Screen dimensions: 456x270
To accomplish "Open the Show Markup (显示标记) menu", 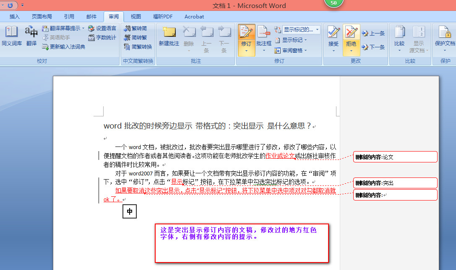I will click(x=291, y=40).
